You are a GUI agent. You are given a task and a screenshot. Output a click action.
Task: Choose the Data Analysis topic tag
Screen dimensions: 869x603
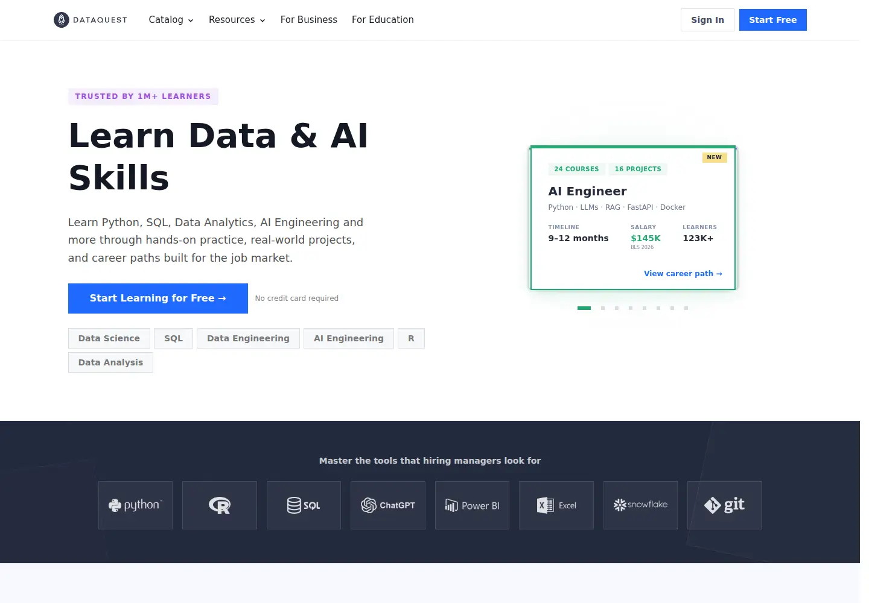110,362
